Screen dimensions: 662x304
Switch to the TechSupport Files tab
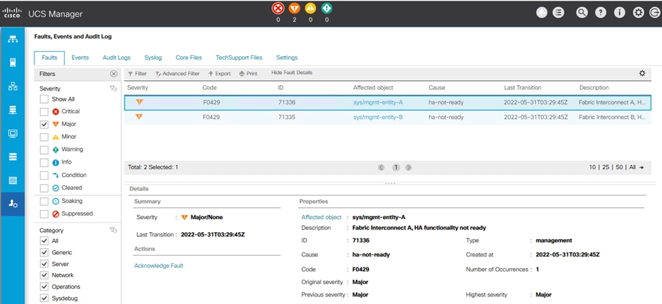239,58
